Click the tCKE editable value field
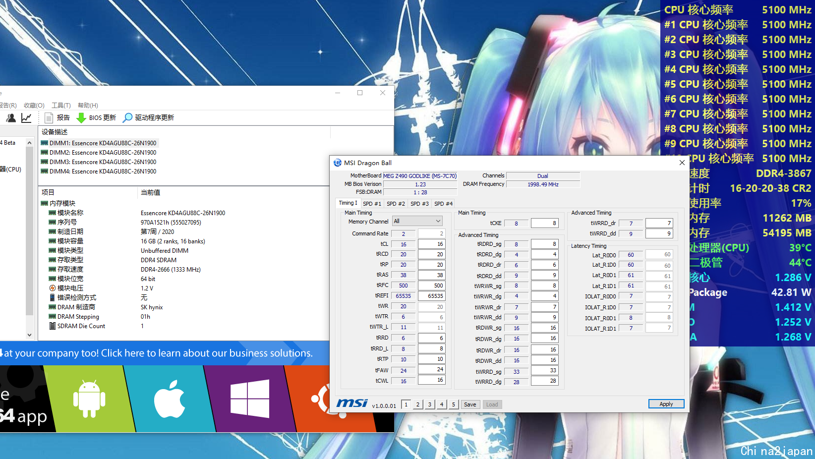This screenshot has height=459, width=815. (545, 223)
